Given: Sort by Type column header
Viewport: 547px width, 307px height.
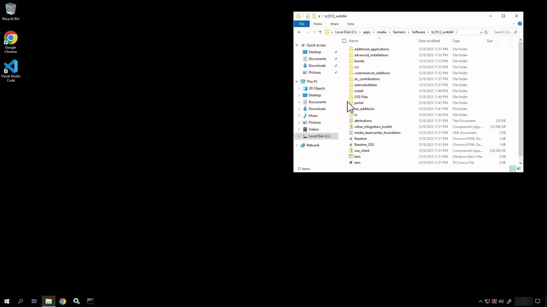Looking at the screenshot, I should click(456, 41).
